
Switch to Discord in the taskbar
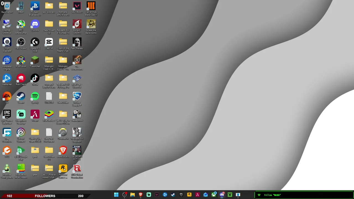[222, 195]
